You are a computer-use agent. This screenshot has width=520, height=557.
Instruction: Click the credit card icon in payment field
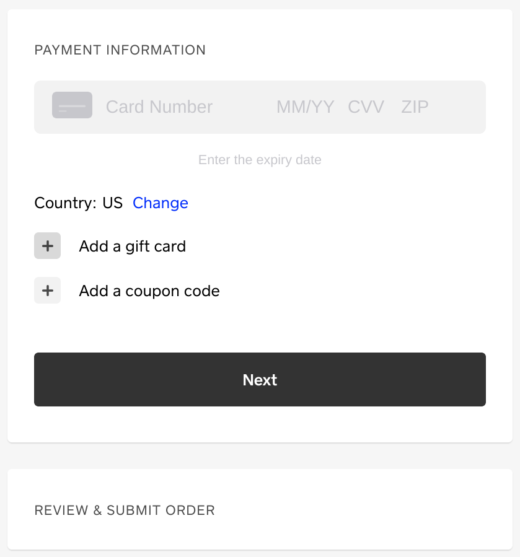click(72, 105)
